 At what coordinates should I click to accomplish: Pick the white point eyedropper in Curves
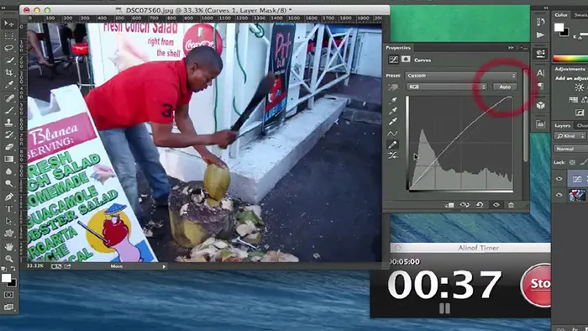coord(392,122)
